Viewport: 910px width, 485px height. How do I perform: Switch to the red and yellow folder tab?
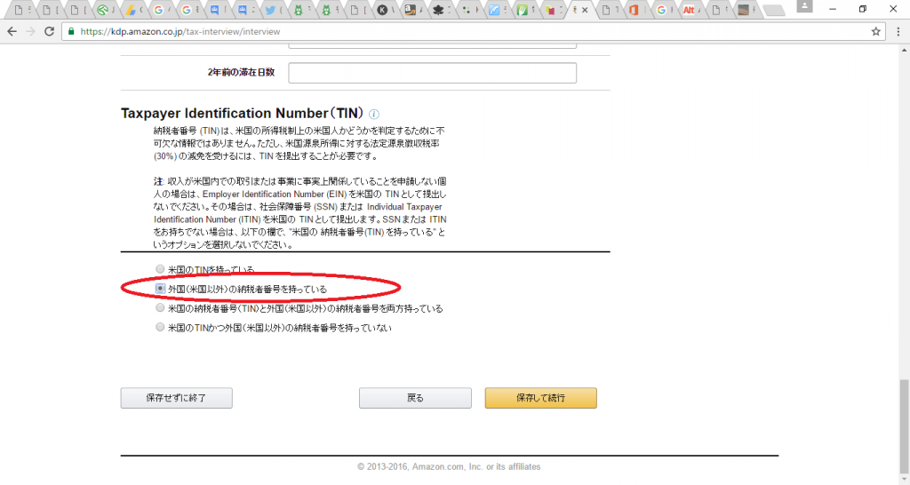[550, 10]
